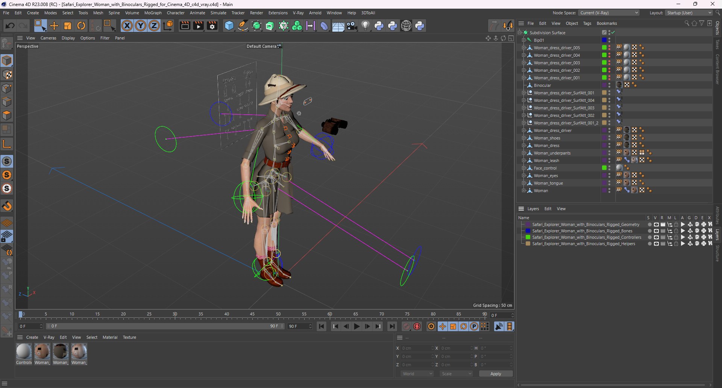Open the World coordinate system dropdown
This screenshot has width=722, height=388.
pyautogui.click(x=417, y=374)
